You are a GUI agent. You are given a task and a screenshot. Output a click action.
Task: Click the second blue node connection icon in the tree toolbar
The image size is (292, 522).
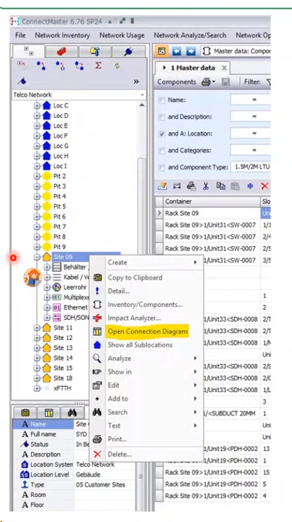(60, 66)
